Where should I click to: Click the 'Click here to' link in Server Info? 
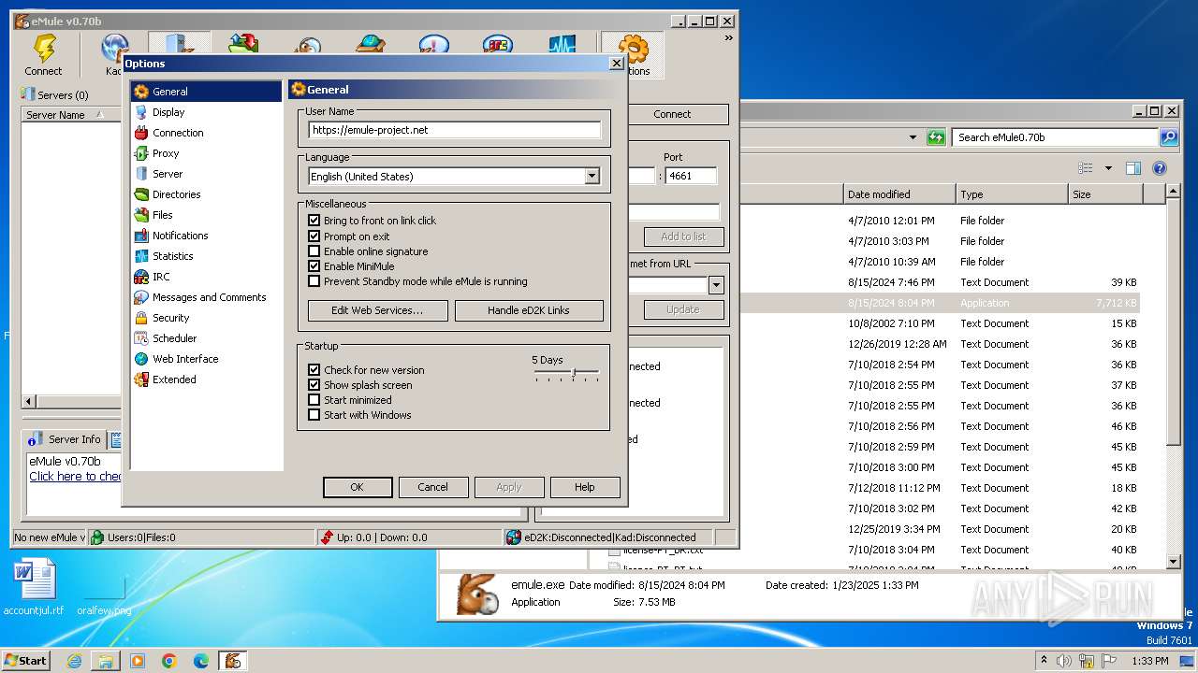click(x=75, y=477)
